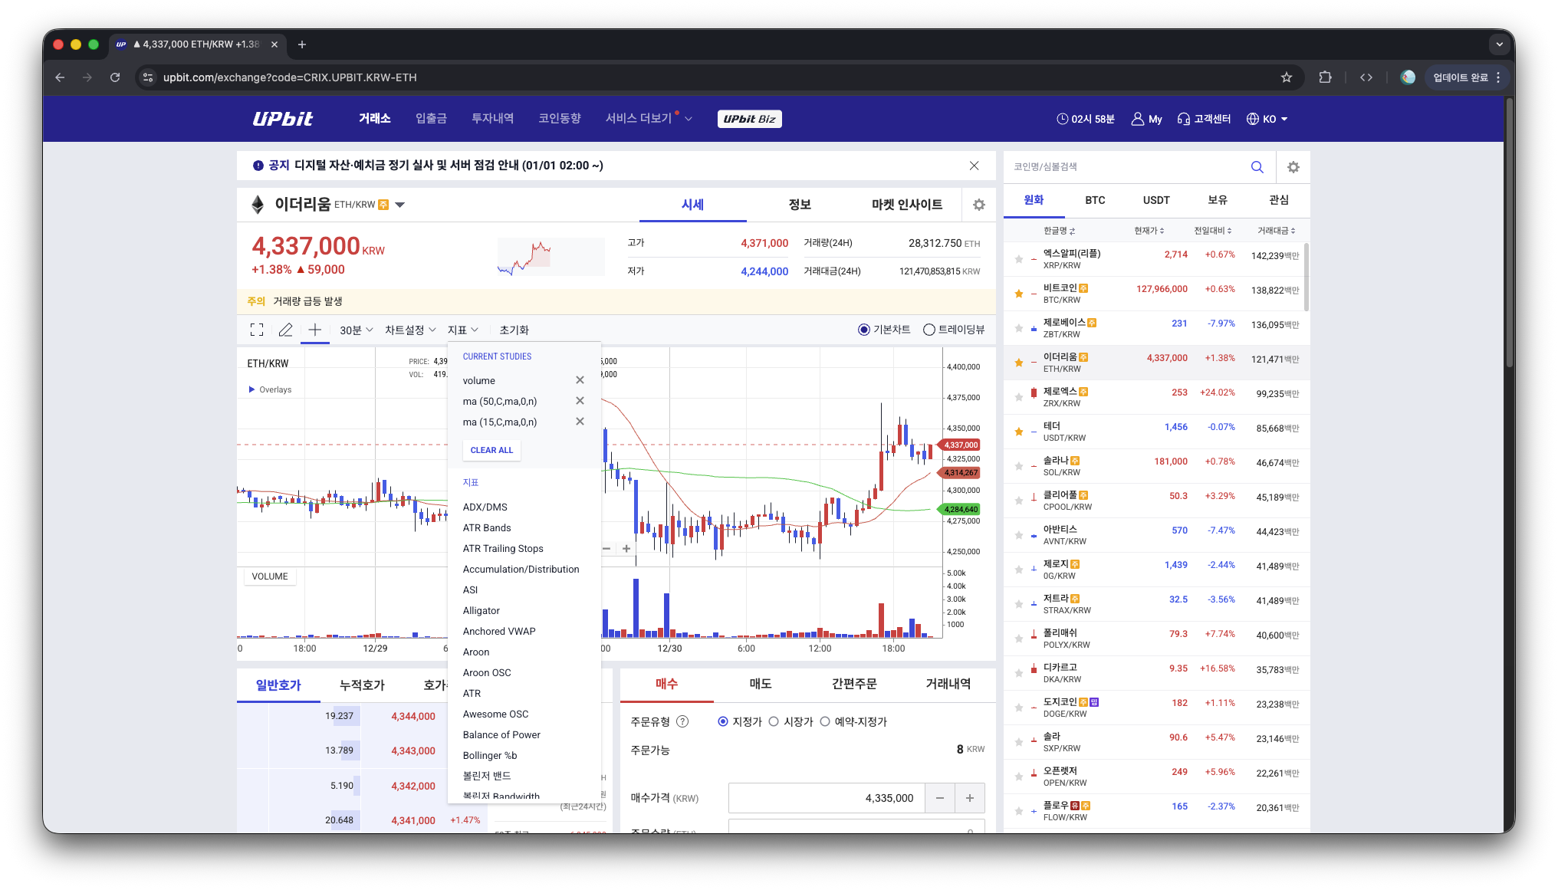Switch to the 정보 tab
The image size is (1558, 890).
point(800,204)
